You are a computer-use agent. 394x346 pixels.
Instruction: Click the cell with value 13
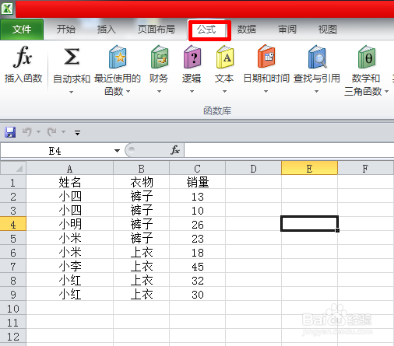(197, 197)
